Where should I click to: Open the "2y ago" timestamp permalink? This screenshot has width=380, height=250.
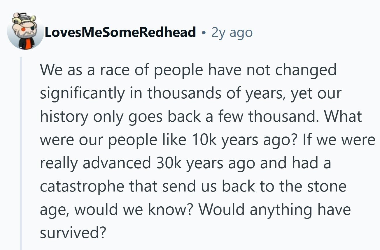click(x=232, y=32)
